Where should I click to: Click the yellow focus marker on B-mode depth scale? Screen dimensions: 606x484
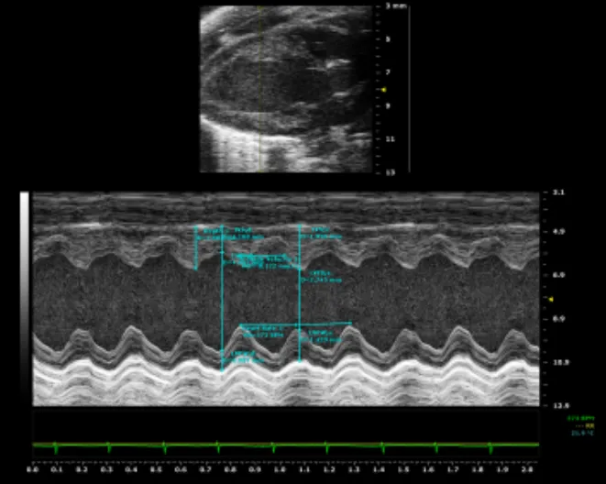pos(383,90)
